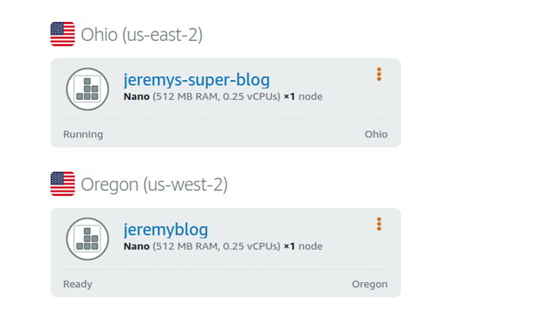Open three-dot menu for jeremys-super-blog

(379, 74)
